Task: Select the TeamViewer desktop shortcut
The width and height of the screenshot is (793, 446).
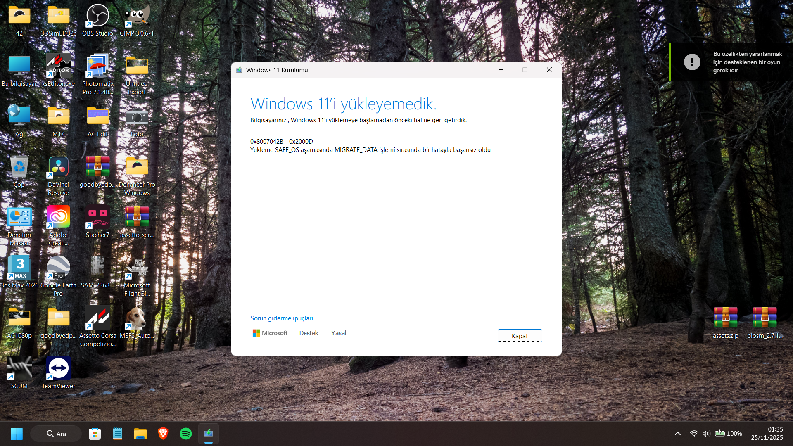Action: point(58,368)
